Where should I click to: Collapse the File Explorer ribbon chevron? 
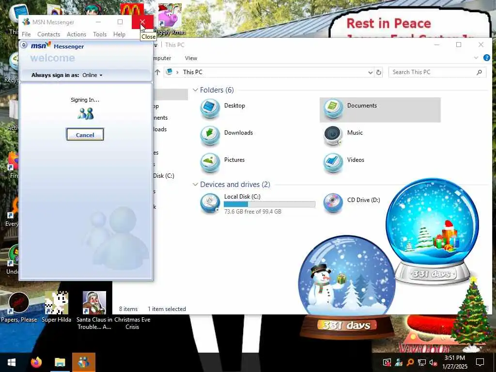click(x=476, y=58)
